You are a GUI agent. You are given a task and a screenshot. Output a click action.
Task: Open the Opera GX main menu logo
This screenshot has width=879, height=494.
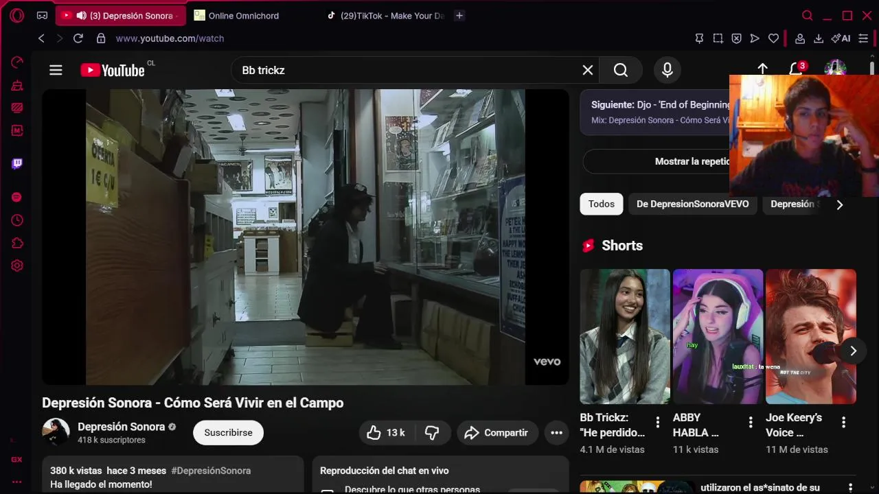(x=17, y=15)
